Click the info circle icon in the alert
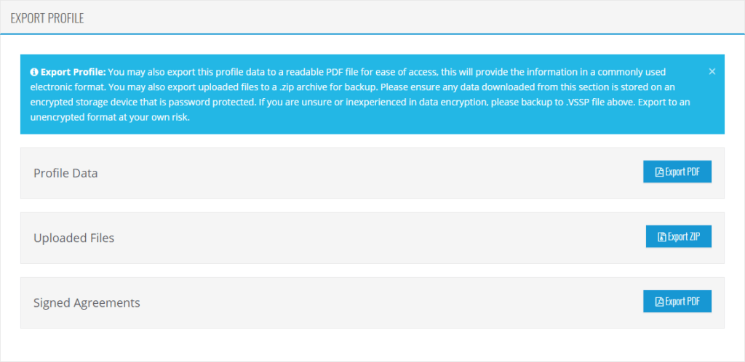 pos(33,73)
